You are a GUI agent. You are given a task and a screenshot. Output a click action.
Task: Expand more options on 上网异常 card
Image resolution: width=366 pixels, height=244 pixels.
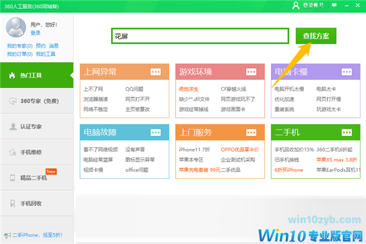point(156,72)
